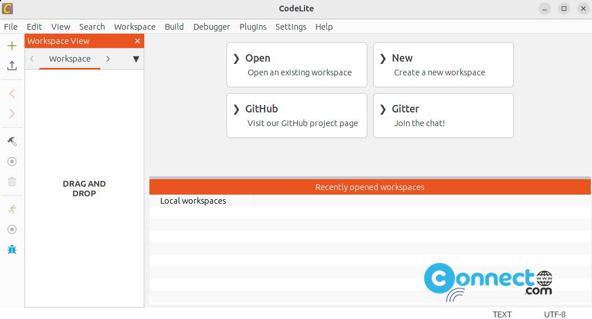Click the blue bug Start Debugger icon

12,250
